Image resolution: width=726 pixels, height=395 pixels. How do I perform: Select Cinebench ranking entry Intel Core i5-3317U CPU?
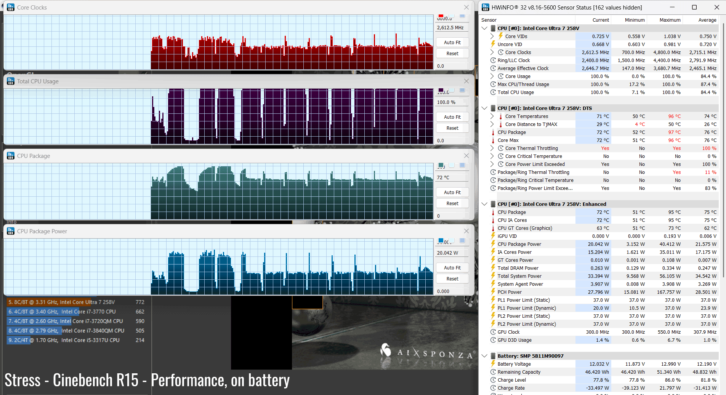point(76,340)
